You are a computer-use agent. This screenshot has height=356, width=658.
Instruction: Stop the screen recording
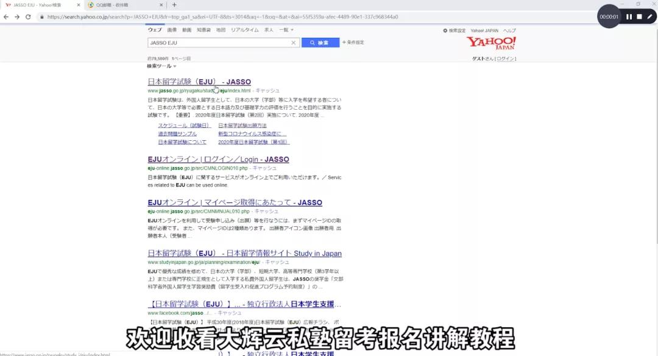[x=639, y=17]
